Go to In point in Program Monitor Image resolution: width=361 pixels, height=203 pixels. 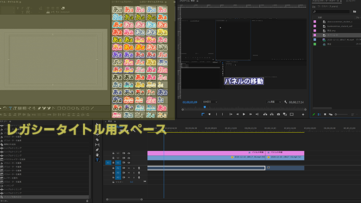click(x=231, y=115)
